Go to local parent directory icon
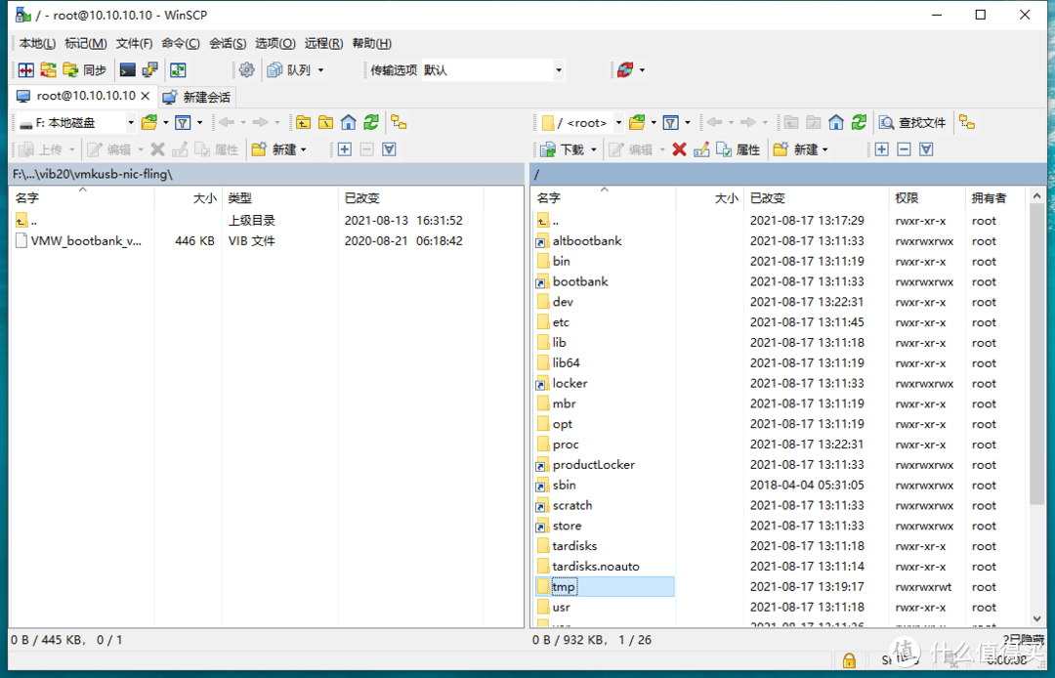This screenshot has height=678, width=1055. pos(304,122)
